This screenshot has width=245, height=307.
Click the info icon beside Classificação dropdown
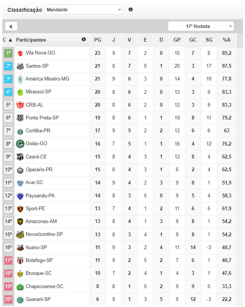coord(130,9)
